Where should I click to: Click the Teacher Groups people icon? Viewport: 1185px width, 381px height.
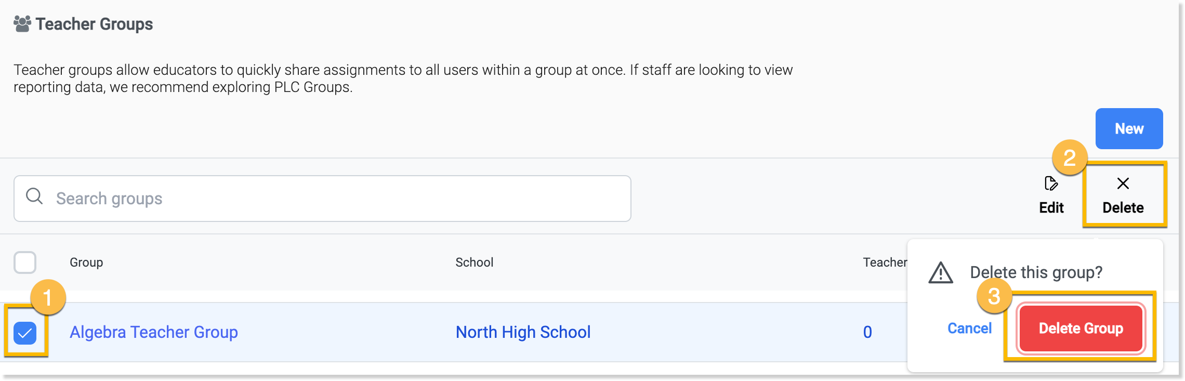[x=22, y=24]
